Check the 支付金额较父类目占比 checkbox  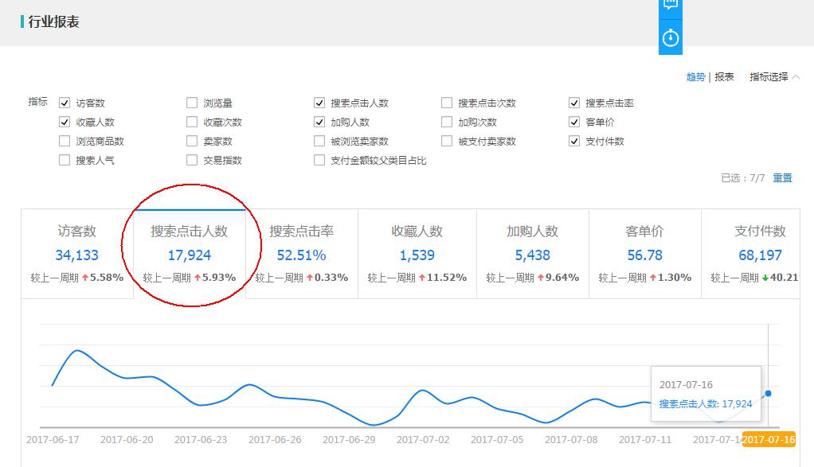(319, 160)
